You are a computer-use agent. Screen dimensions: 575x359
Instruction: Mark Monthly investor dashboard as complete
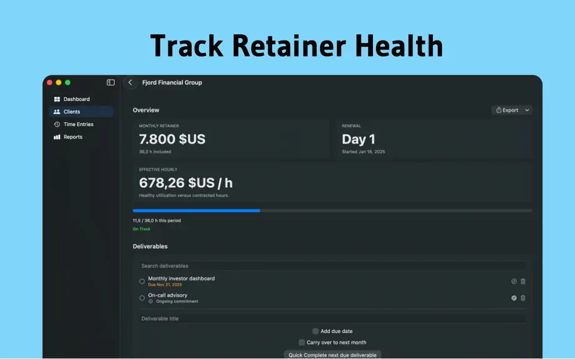(x=142, y=281)
